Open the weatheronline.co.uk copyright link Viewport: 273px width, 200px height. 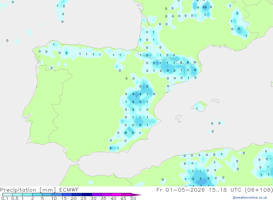pyautogui.click(x=250, y=198)
